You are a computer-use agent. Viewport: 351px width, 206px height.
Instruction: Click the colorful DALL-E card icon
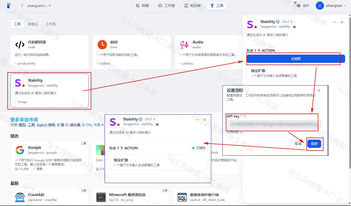(x=101, y=150)
